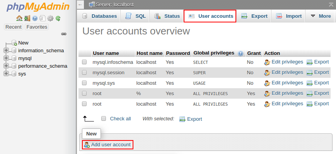The width and height of the screenshot is (336, 154).
Task: Click export icon for root % row
Action: pyautogui.click(x=309, y=94)
